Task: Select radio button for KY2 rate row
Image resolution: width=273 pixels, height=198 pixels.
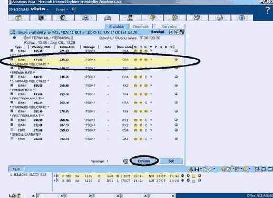Action: pos(176,120)
